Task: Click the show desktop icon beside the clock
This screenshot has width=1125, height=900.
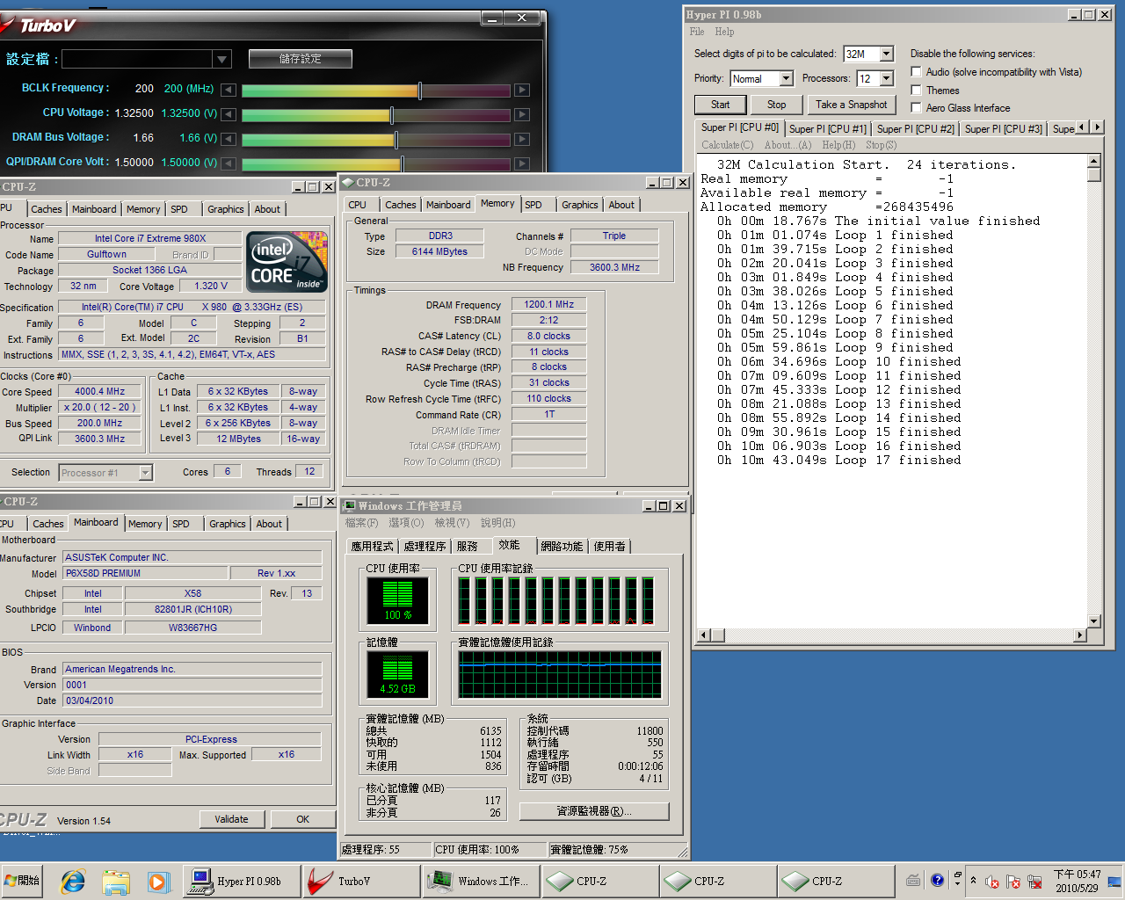Action: 1114,882
